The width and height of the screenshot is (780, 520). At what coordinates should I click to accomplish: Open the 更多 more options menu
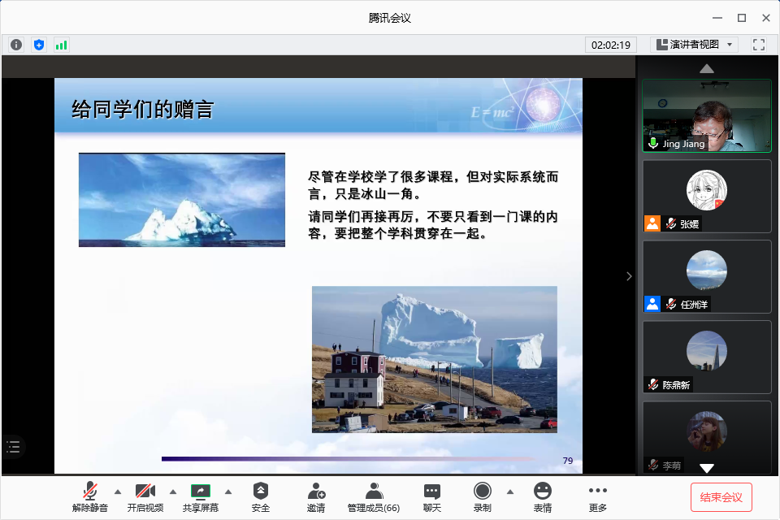click(x=597, y=496)
